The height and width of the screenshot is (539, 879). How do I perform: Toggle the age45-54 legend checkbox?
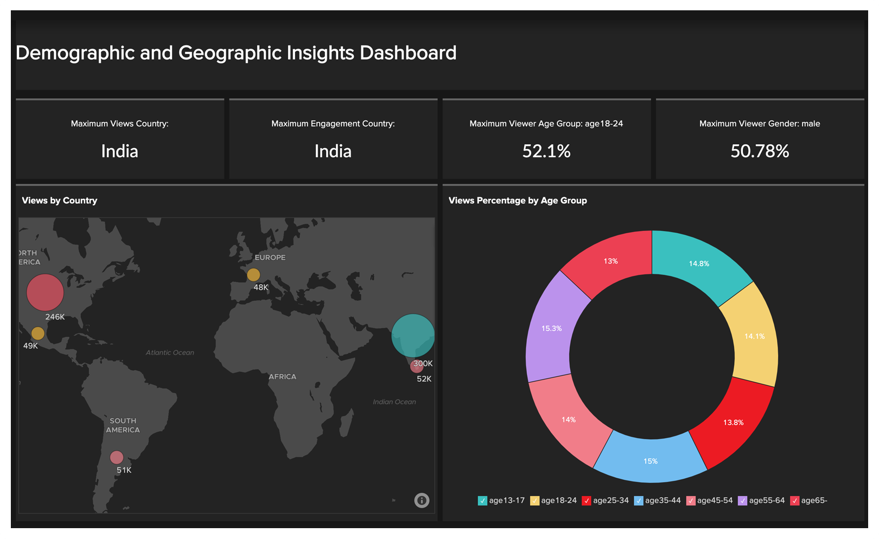click(691, 501)
